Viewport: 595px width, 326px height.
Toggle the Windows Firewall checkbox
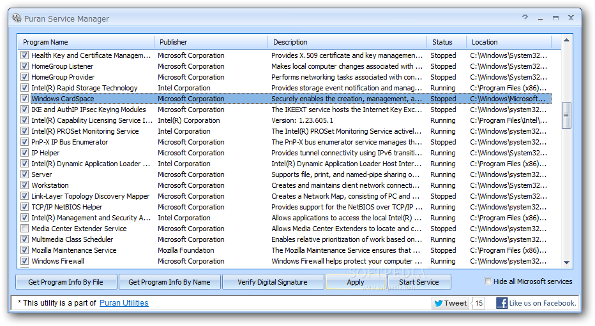tap(25, 261)
